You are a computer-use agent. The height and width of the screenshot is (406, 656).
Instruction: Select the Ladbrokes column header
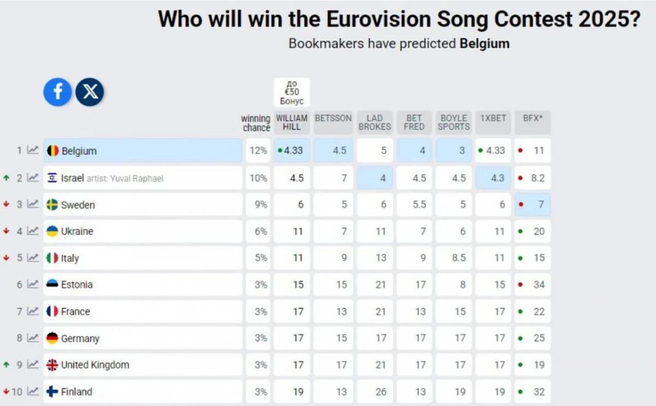pyautogui.click(x=375, y=122)
